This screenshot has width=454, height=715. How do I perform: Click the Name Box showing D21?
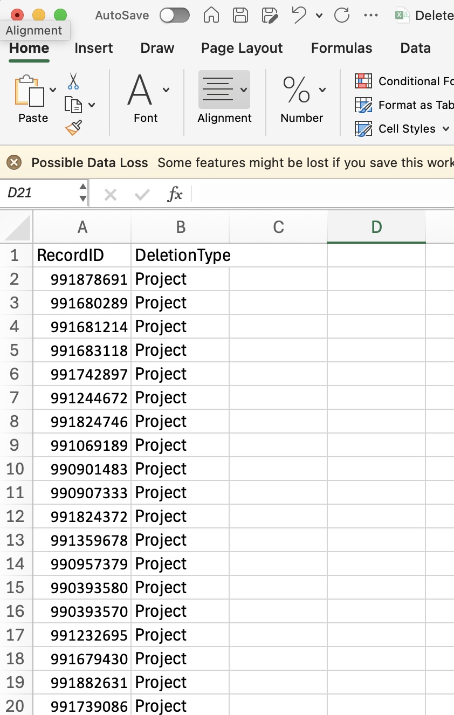coord(40,193)
